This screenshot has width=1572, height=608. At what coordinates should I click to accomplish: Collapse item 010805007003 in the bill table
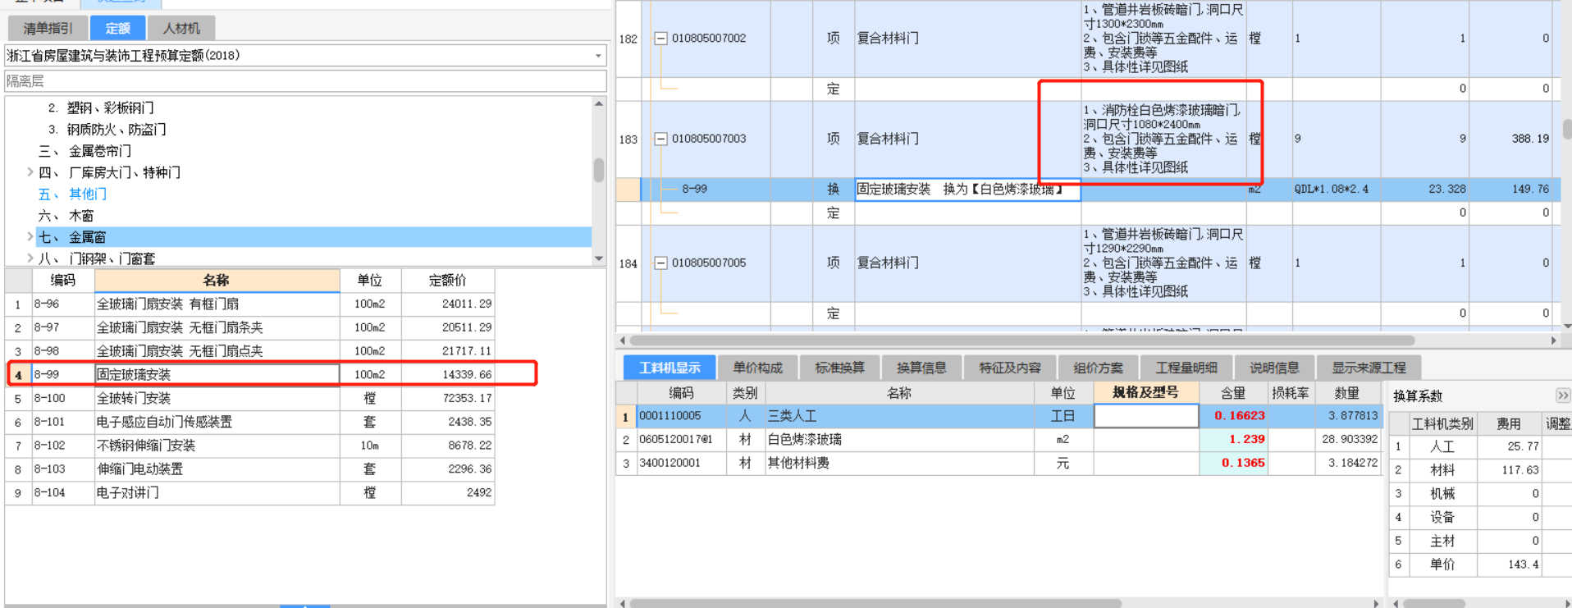[660, 139]
